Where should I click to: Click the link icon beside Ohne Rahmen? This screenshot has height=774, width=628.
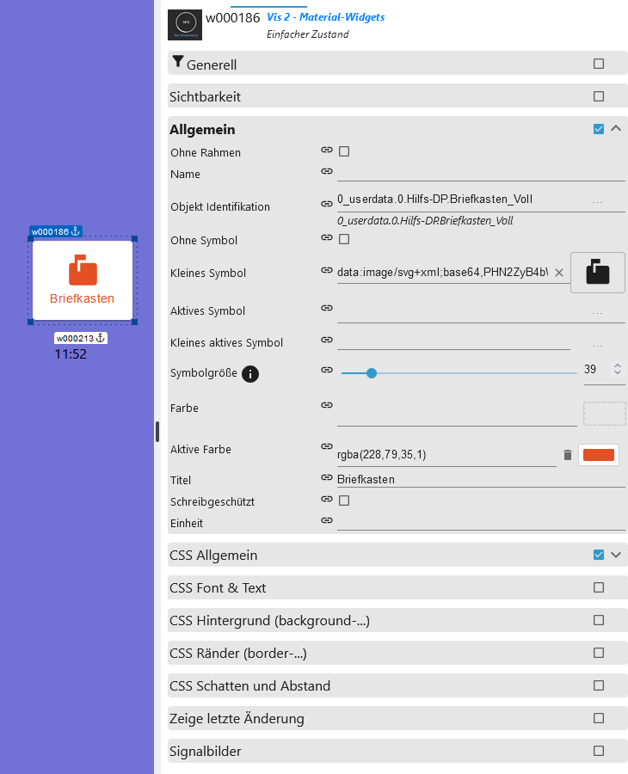[327, 150]
